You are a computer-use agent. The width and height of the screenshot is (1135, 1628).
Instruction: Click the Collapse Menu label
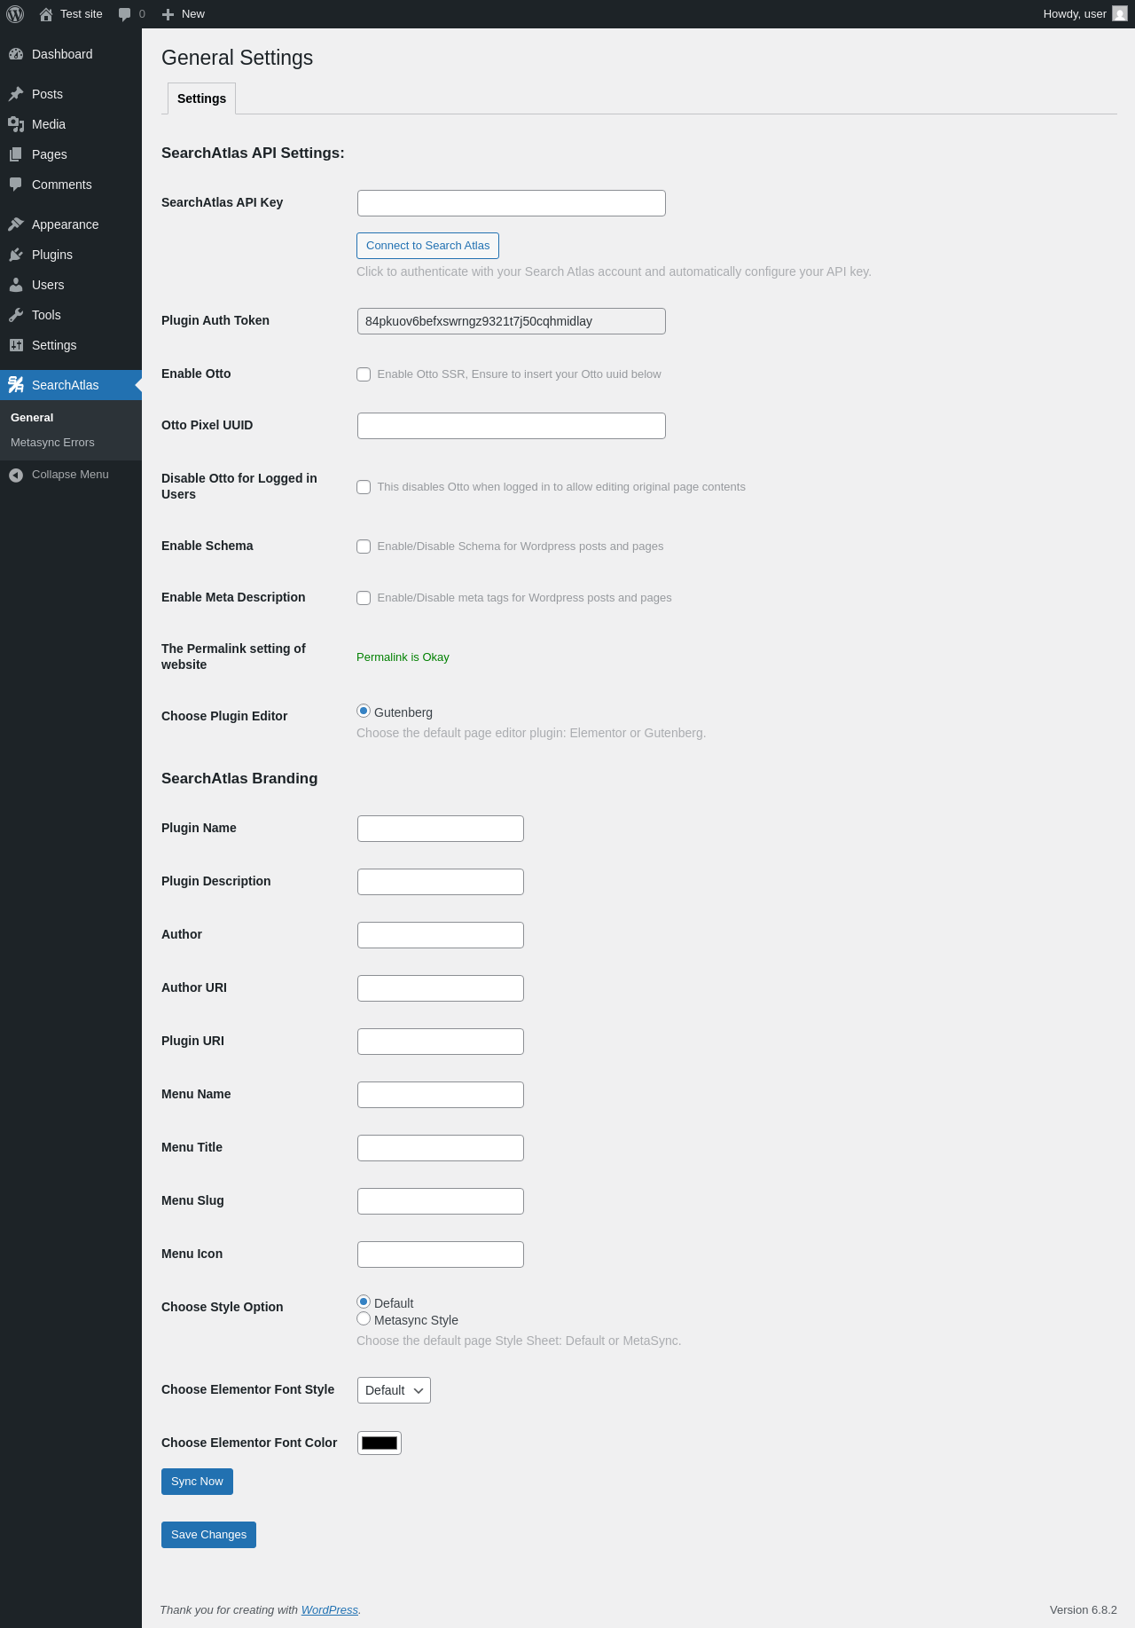[x=70, y=475]
